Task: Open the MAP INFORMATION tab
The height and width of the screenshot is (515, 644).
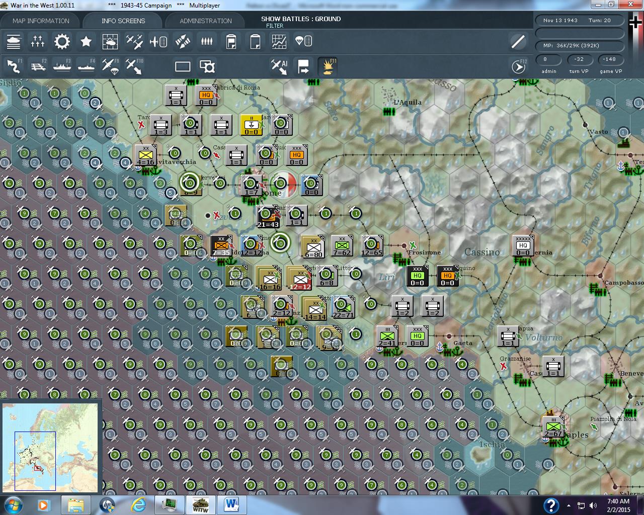Action: pos(41,21)
